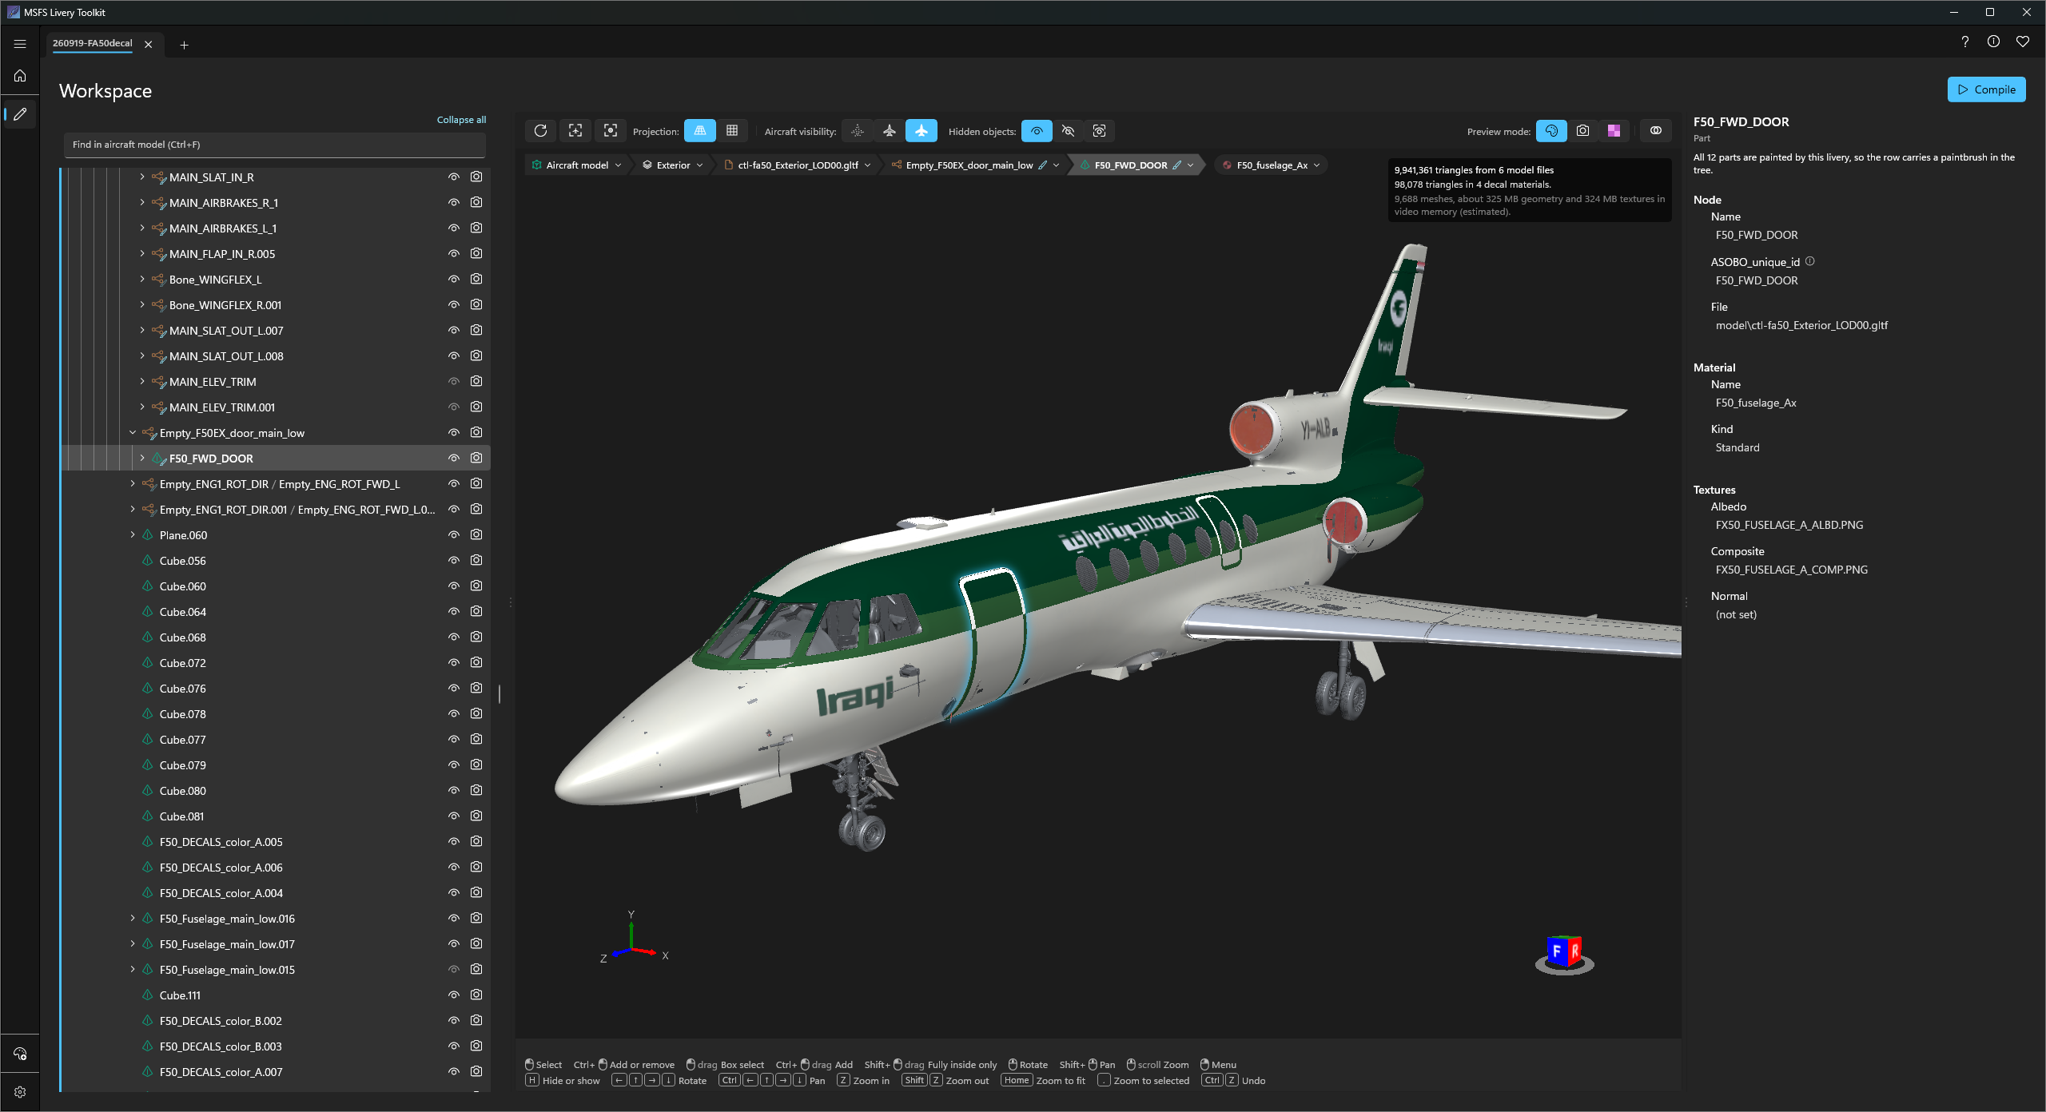Focus the Find in aircraft model field
2046x1112 pixels.
[x=275, y=145]
